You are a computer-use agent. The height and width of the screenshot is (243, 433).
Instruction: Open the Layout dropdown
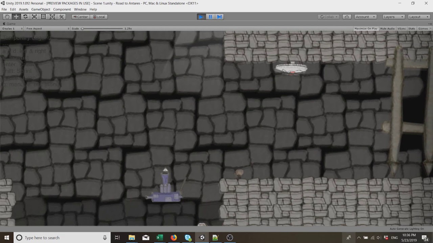click(419, 17)
